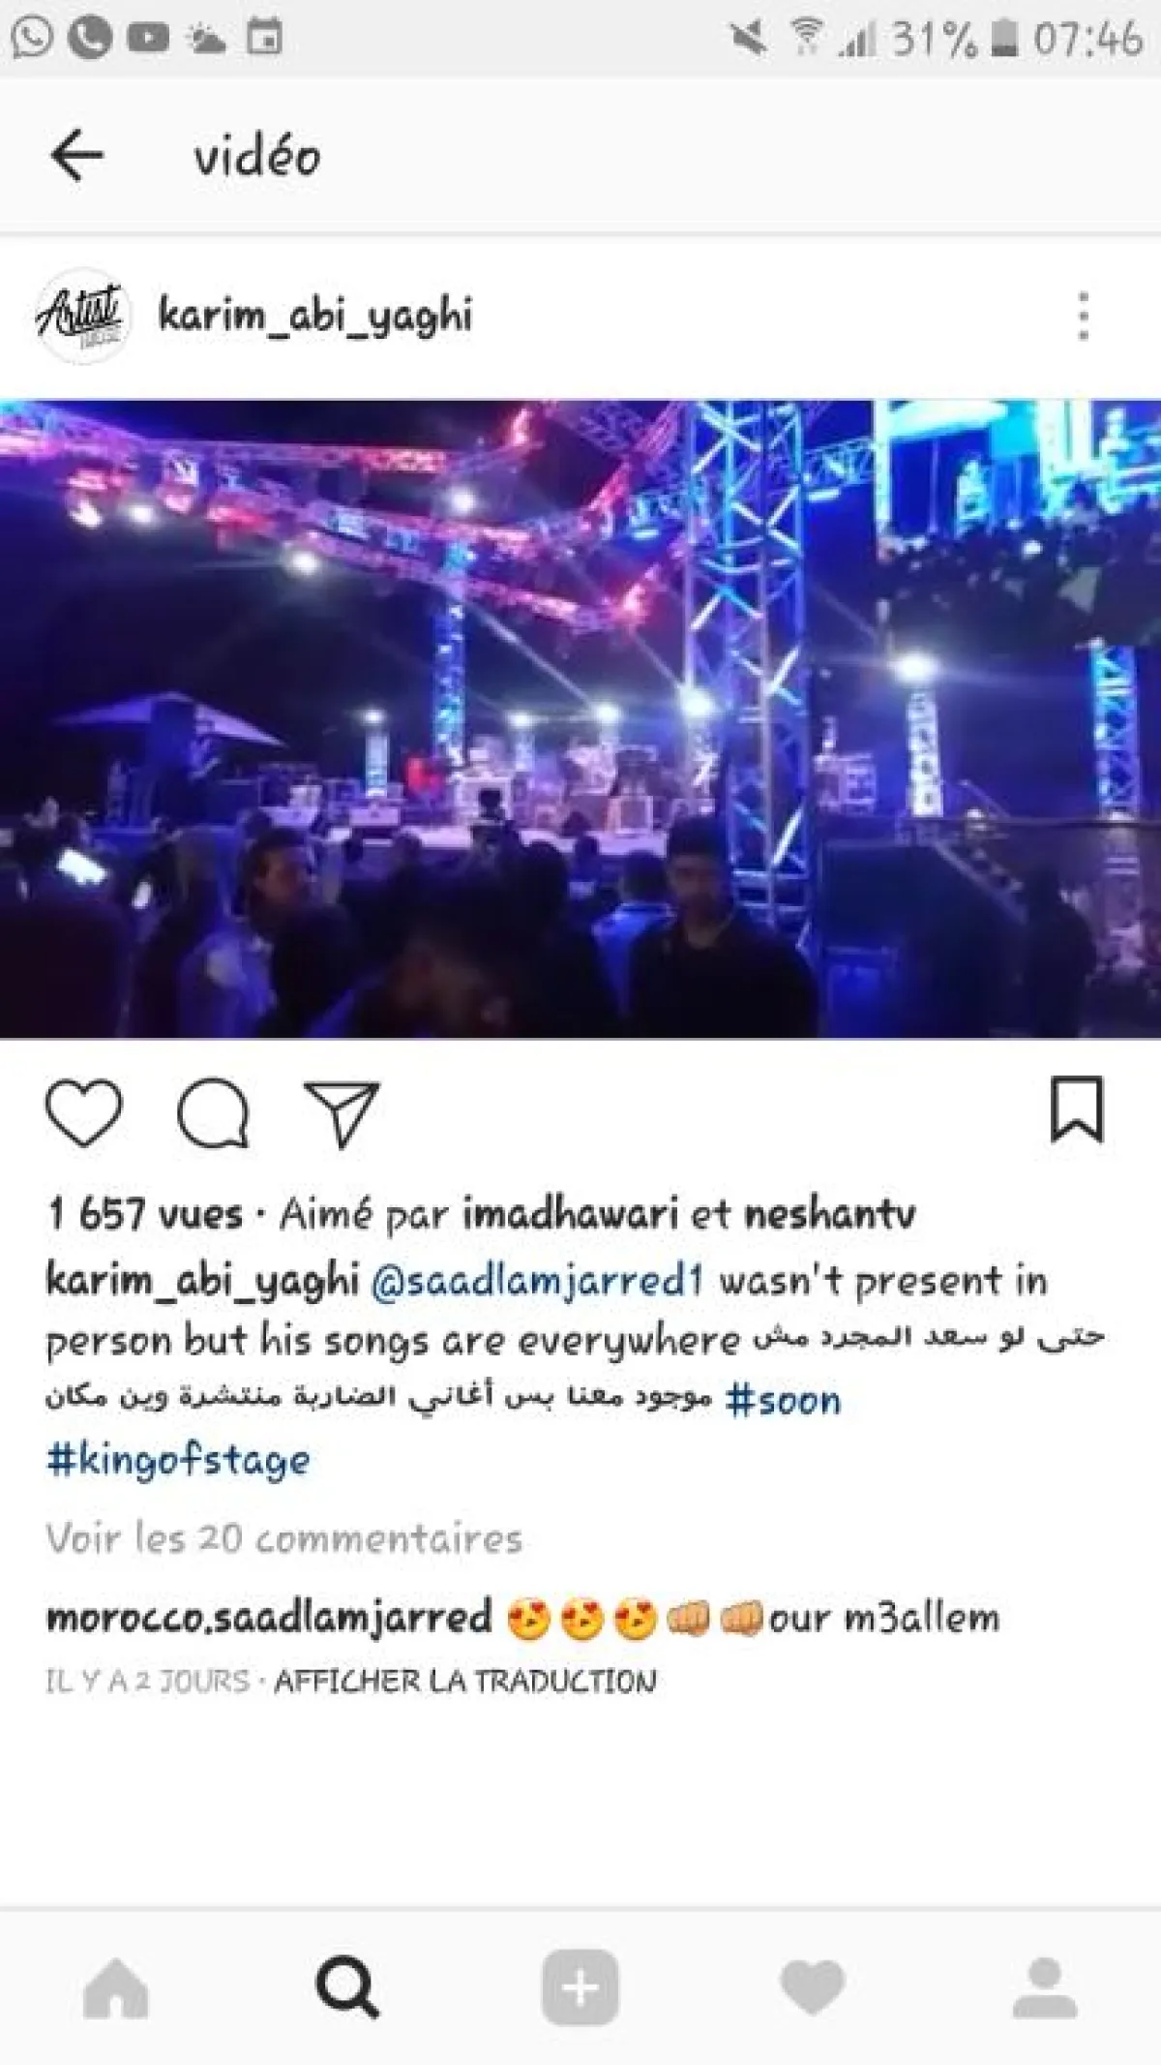Play the concert video
This screenshot has height=2065, width=1161.
tap(580, 718)
